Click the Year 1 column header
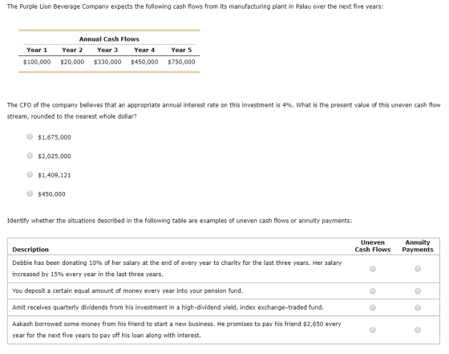 (37, 50)
